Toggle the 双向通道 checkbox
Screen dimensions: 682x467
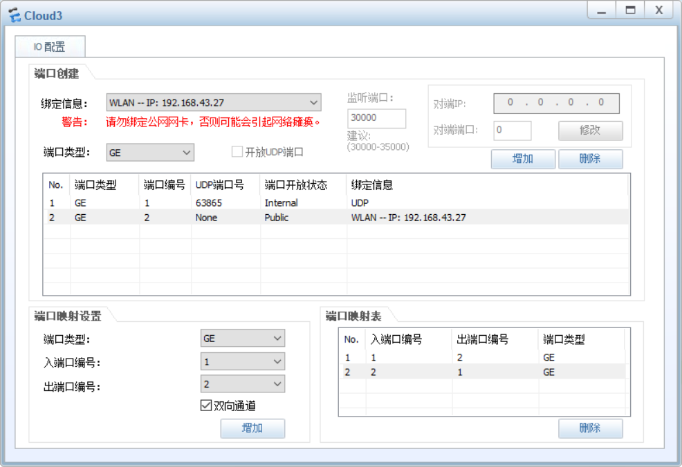[206, 406]
